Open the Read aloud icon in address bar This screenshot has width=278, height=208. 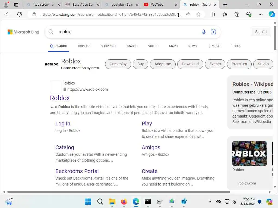[x=188, y=14]
